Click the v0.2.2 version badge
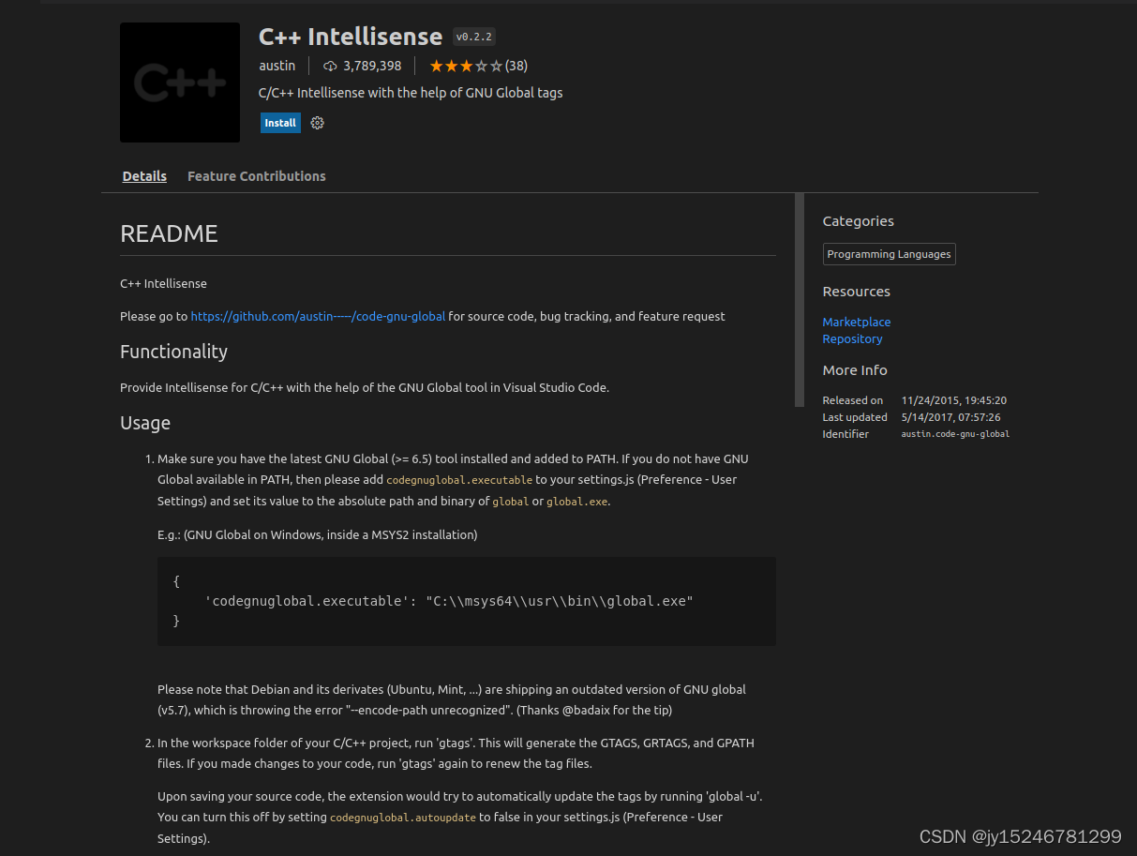This screenshot has height=856, width=1137. (474, 37)
